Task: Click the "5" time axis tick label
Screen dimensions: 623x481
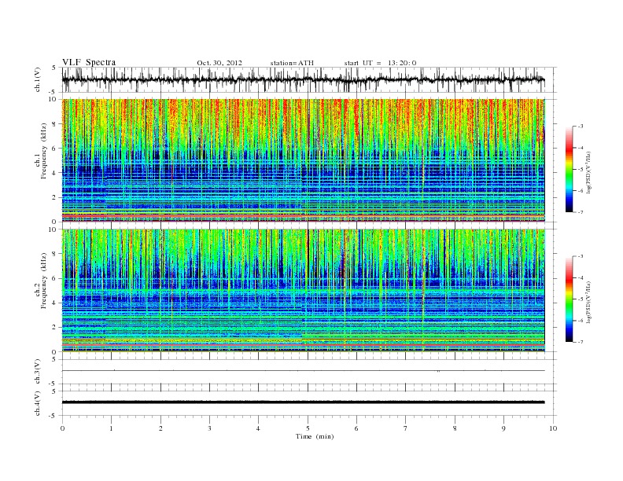Action: [308, 428]
